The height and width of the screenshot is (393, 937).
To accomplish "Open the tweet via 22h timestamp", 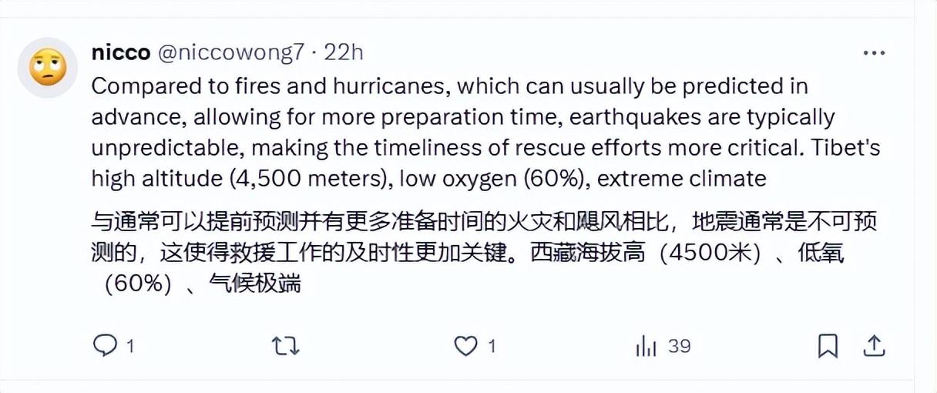I will [343, 52].
